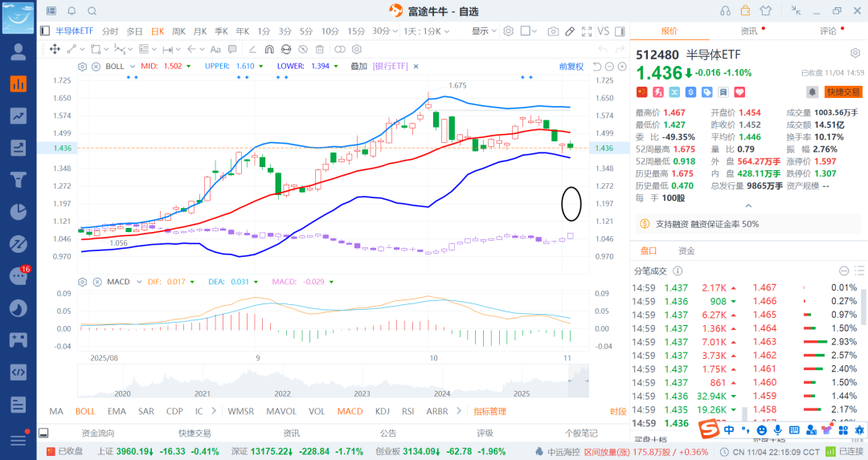This screenshot has height=460, width=868.
Task: Open the VS compare function
Action: tap(604, 31)
